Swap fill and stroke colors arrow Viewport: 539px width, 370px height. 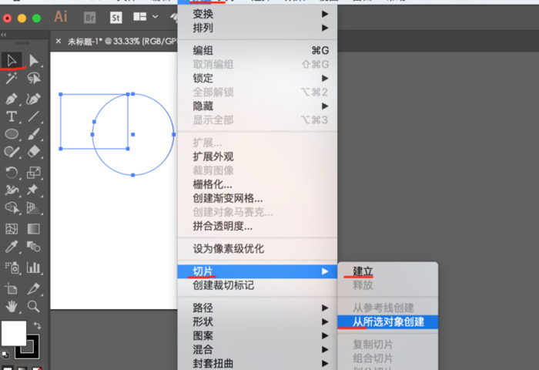(37, 325)
